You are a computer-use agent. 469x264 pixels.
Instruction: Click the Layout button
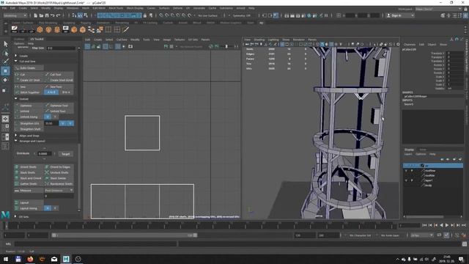[x=29, y=202]
